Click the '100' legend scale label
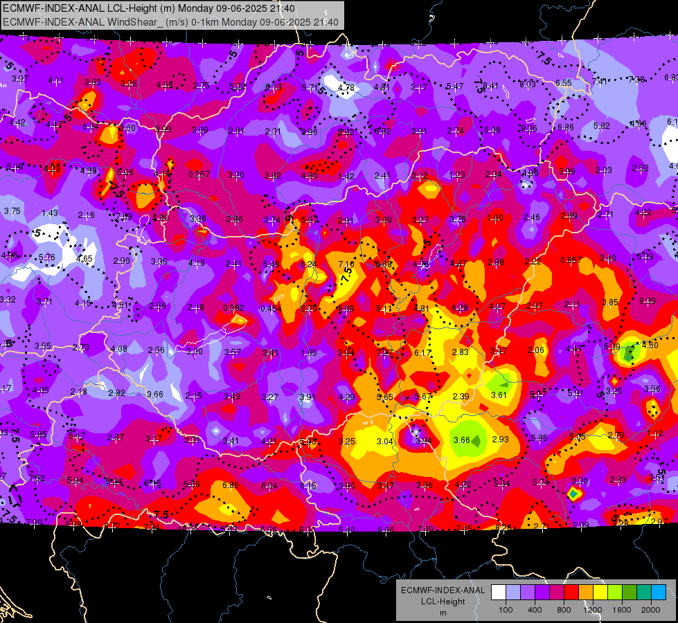Screen dimensions: 678x623 tap(506, 610)
